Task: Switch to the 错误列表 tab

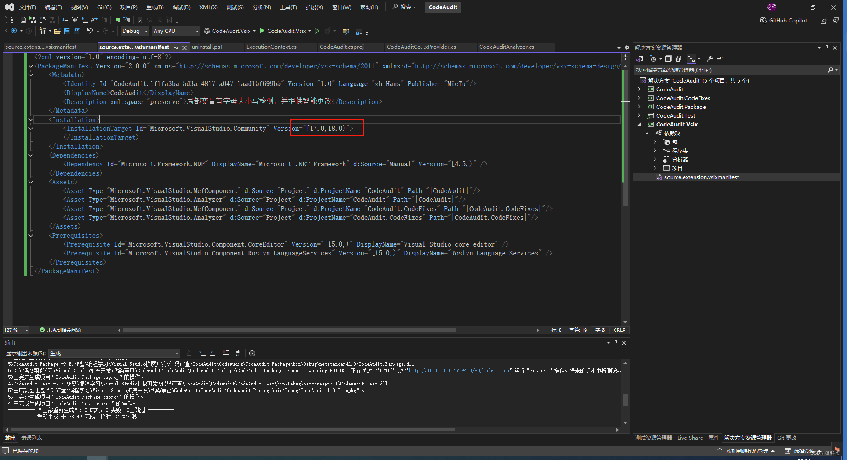Action: [32, 438]
